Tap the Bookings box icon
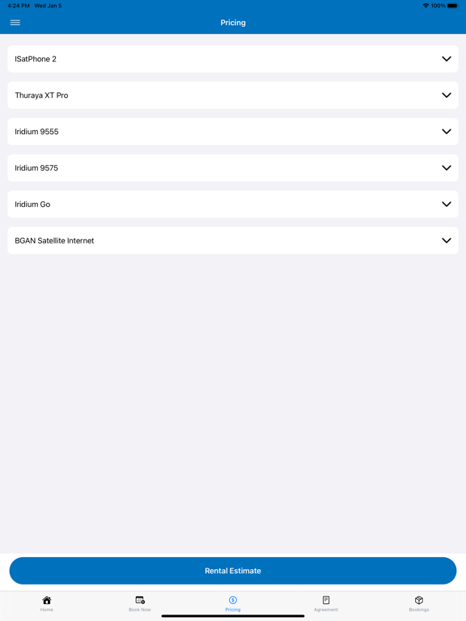Screen dimensions: 466x621 point(419,600)
